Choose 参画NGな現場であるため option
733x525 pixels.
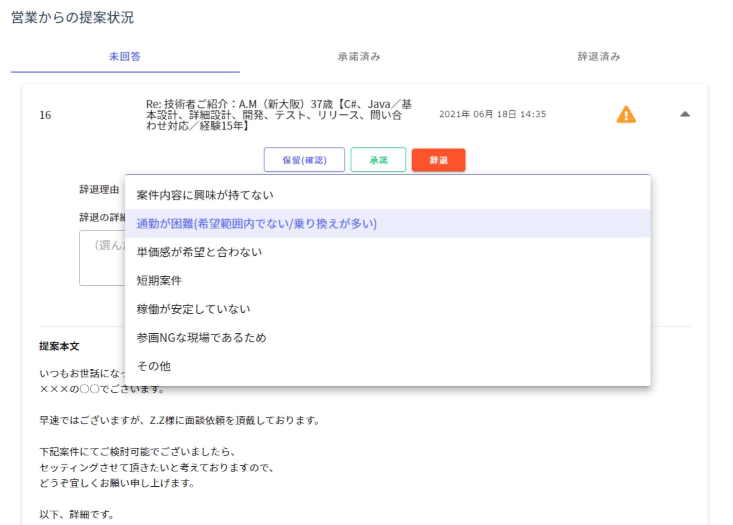(388, 337)
